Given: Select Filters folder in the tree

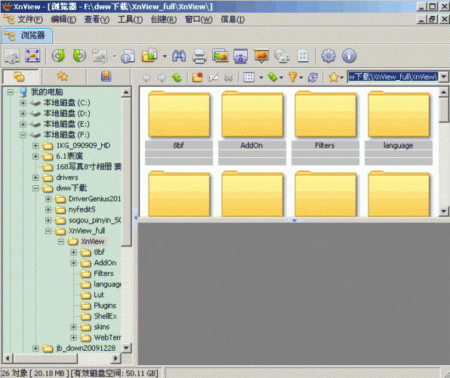Looking at the screenshot, I should click(x=103, y=274).
